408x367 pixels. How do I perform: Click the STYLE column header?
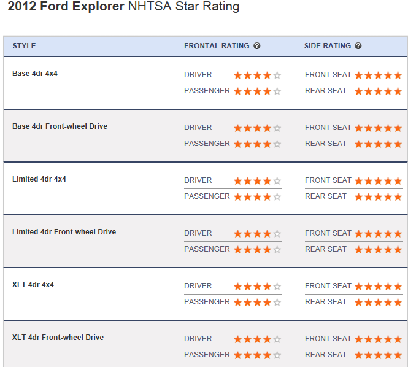pyautogui.click(x=24, y=46)
